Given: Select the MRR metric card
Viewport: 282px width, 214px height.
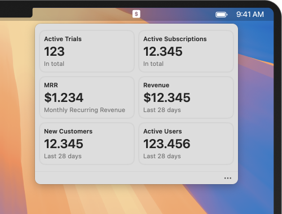Looking at the screenshot, I should [x=87, y=97].
